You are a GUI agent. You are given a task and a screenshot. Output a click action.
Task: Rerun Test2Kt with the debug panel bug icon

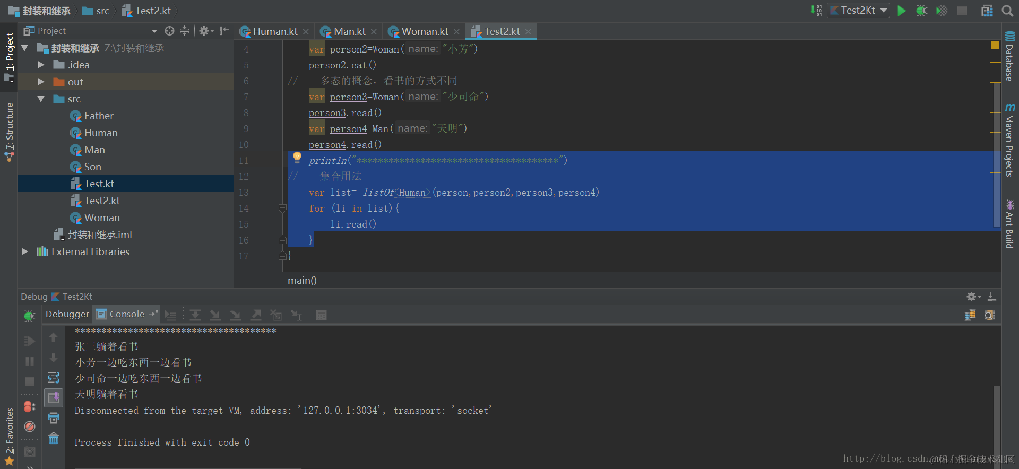(x=30, y=316)
